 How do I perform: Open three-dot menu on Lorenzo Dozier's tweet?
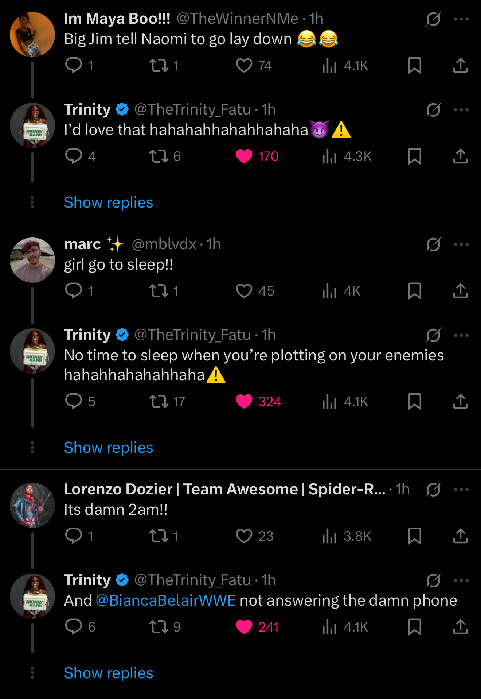(461, 490)
